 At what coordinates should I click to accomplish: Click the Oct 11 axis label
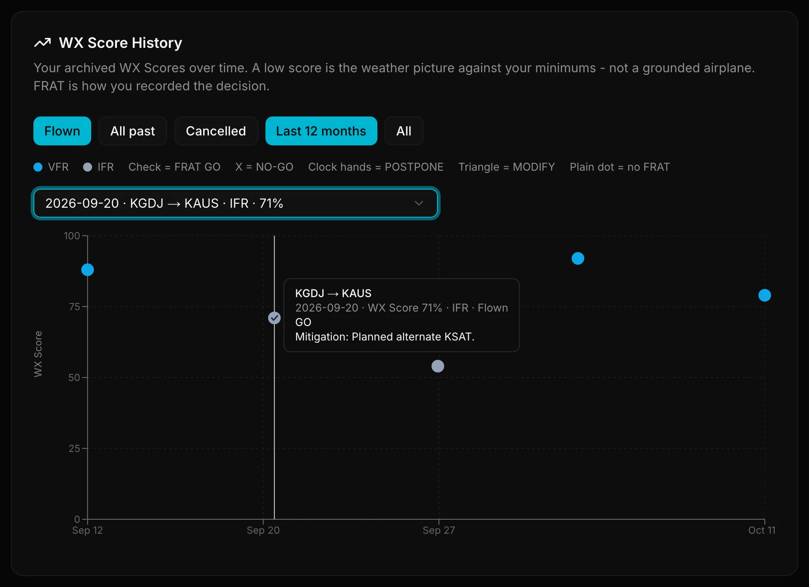pos(762,530)
